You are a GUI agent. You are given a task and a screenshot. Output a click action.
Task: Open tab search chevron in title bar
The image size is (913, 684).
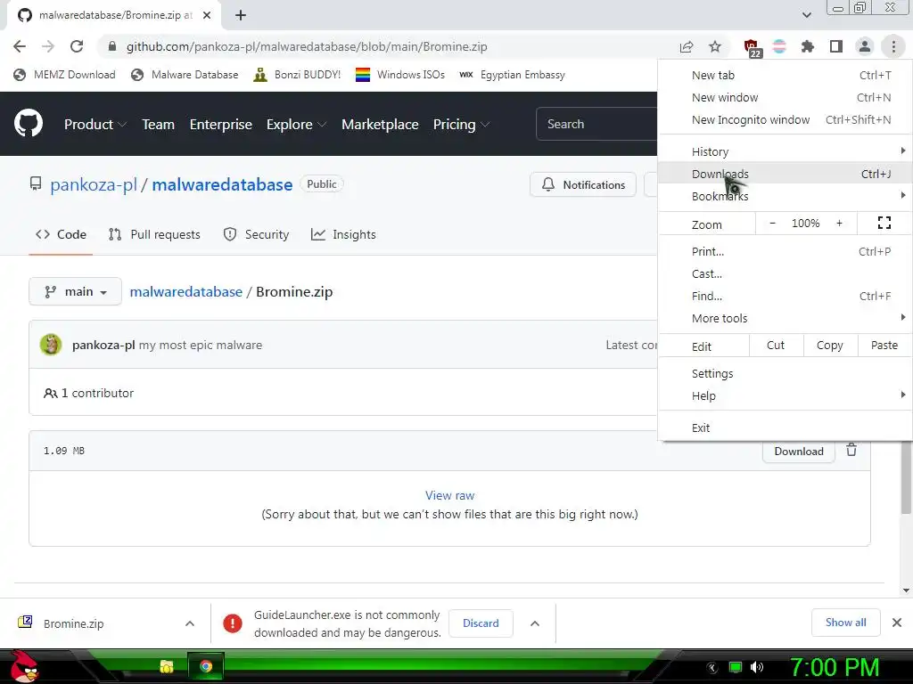[806, 15]
